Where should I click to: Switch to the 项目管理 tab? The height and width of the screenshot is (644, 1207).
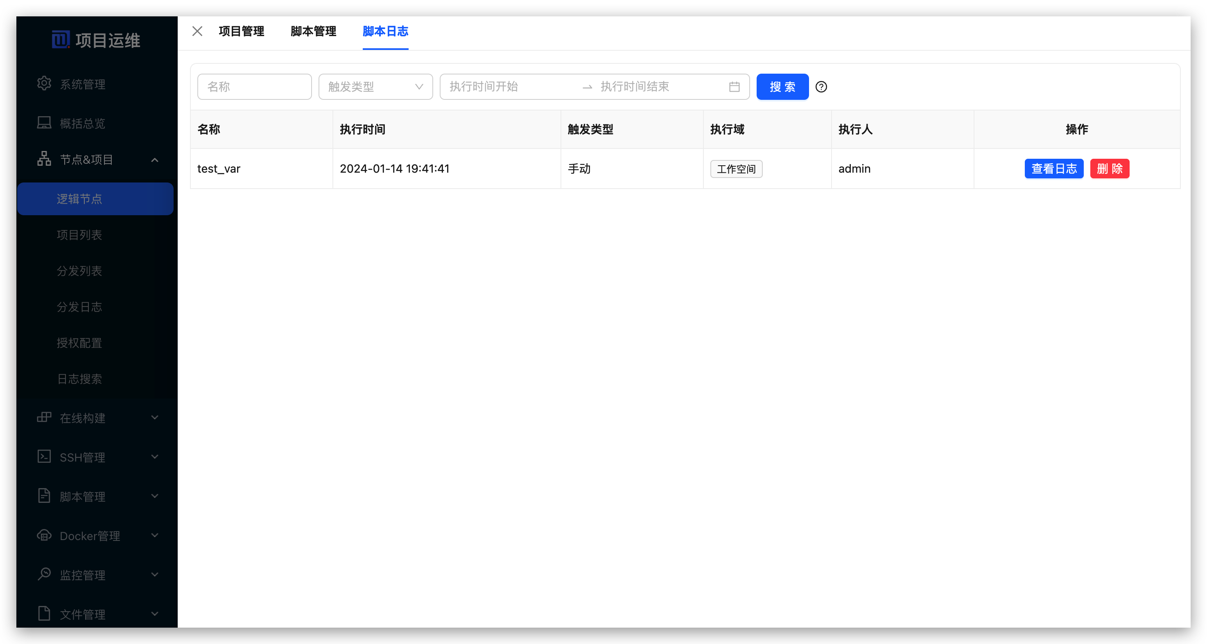tap(241, 31)
